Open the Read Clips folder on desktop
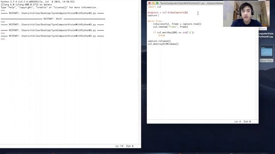 266,54
